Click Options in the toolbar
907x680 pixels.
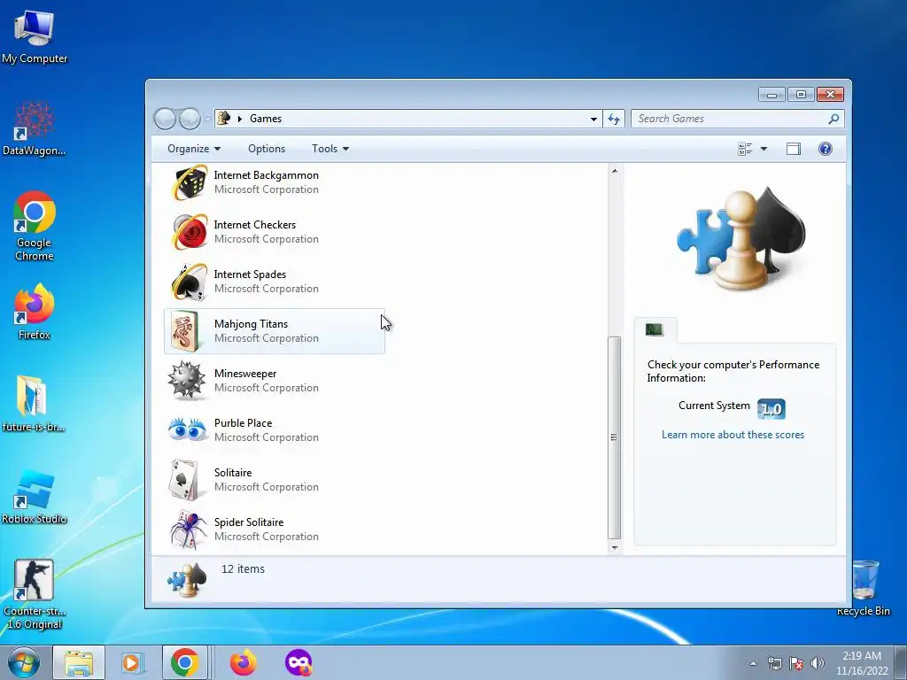click(x=267, y=149)
